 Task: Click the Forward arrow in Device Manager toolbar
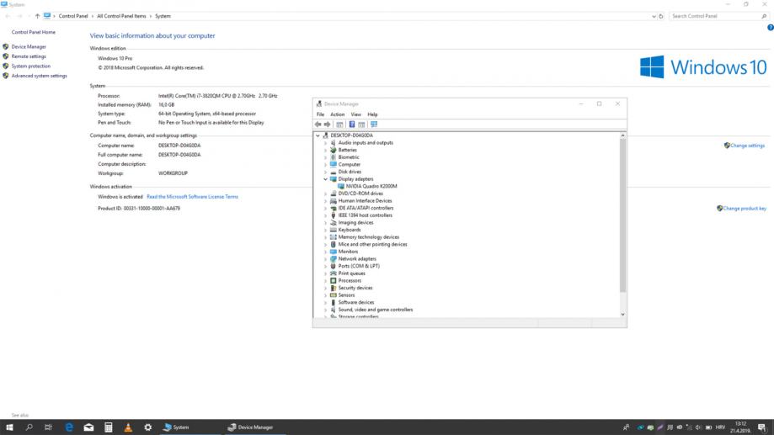click(x=327, y=125)
